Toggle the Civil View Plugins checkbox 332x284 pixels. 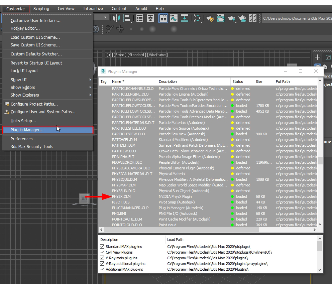tap(102, 252)
